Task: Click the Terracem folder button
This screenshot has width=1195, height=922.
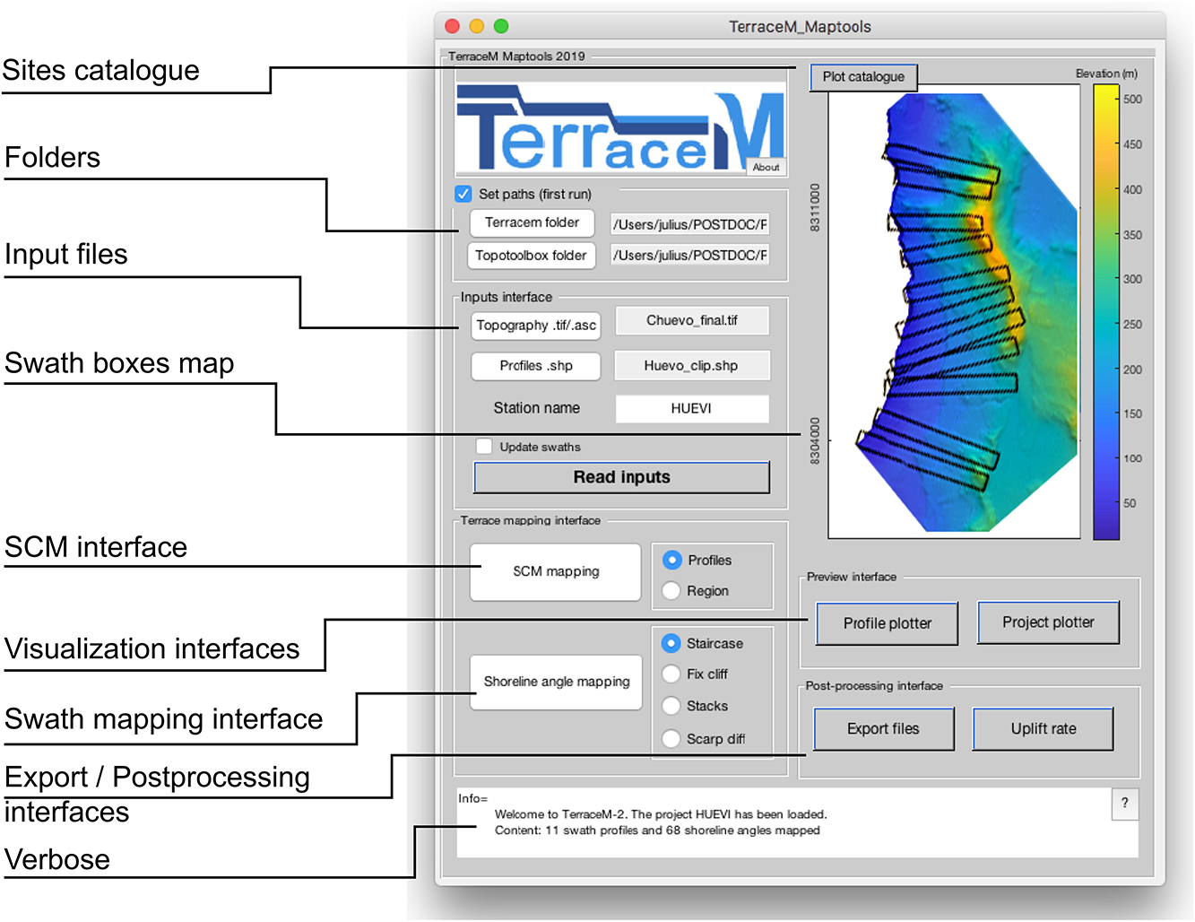Action: pos(532,222)
